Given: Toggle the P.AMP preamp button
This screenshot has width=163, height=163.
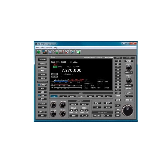Looking at the screenshot, I should tap(42, 85).
